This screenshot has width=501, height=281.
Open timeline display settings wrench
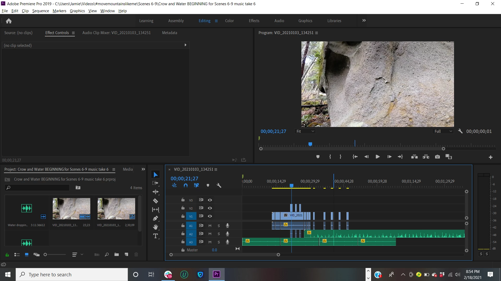tap(219, 186)
